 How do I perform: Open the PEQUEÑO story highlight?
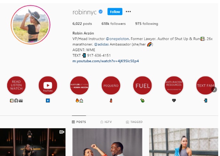[111, 85]
